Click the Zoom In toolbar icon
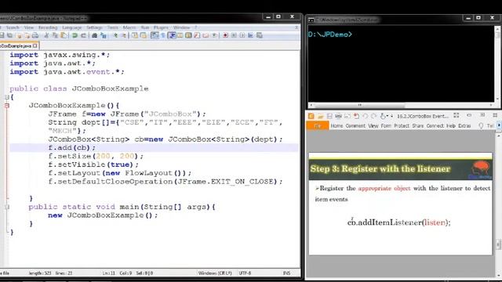Image resolution: width=502 pixels, height=282 pixels. click(x=115, y=35)
